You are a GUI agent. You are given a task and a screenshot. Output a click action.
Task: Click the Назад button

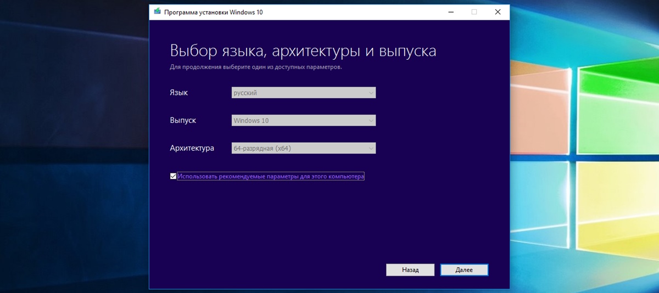410,270
